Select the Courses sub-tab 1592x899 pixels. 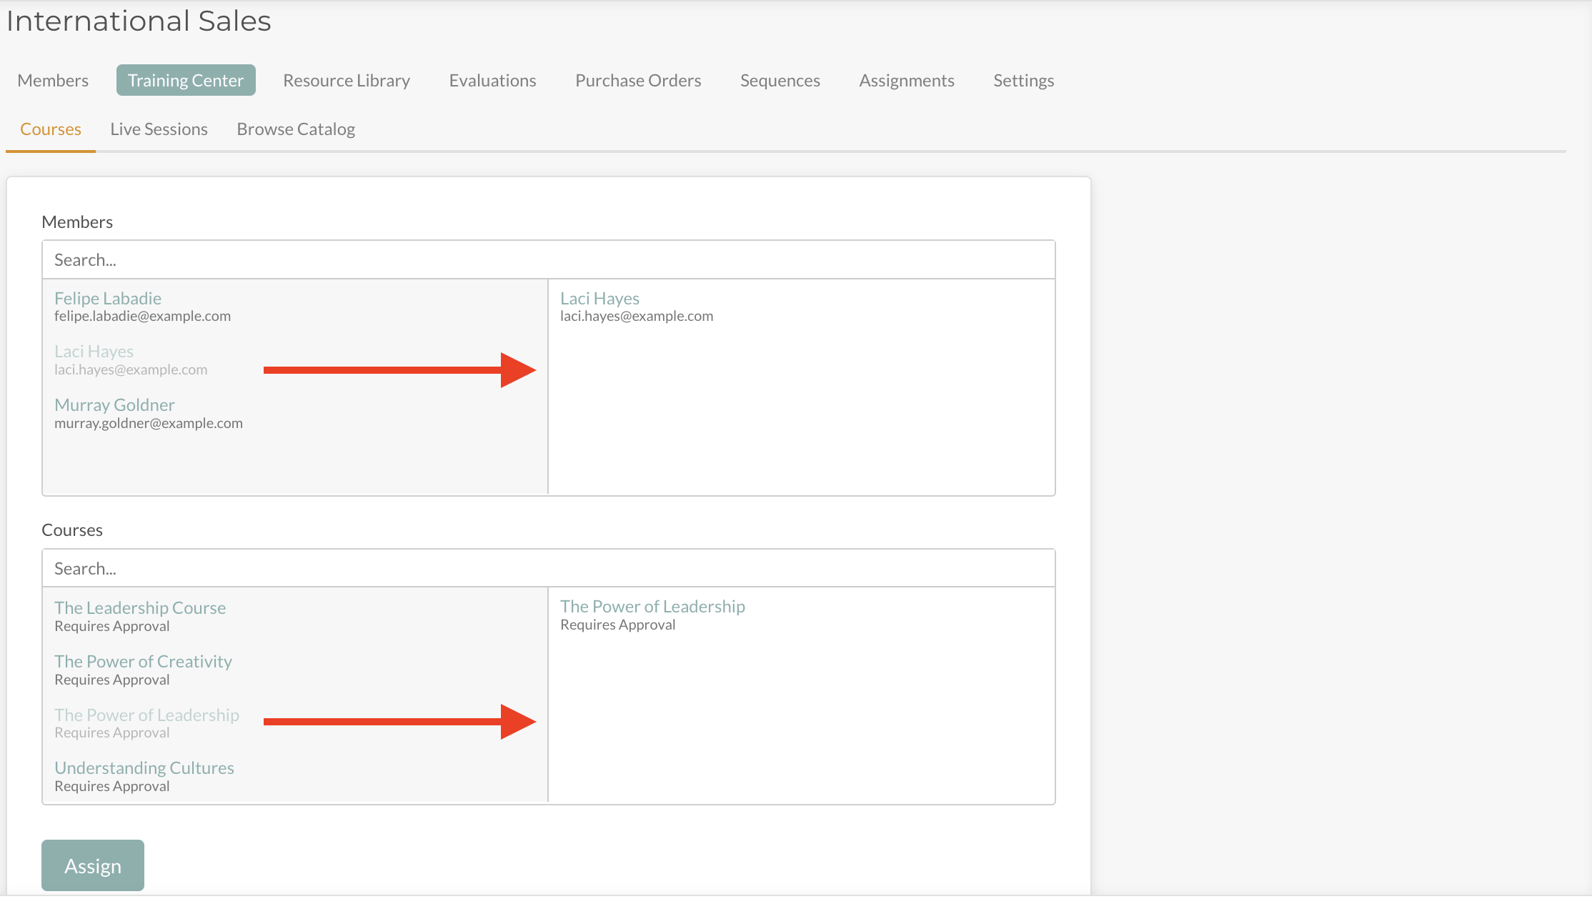(51, 129)
